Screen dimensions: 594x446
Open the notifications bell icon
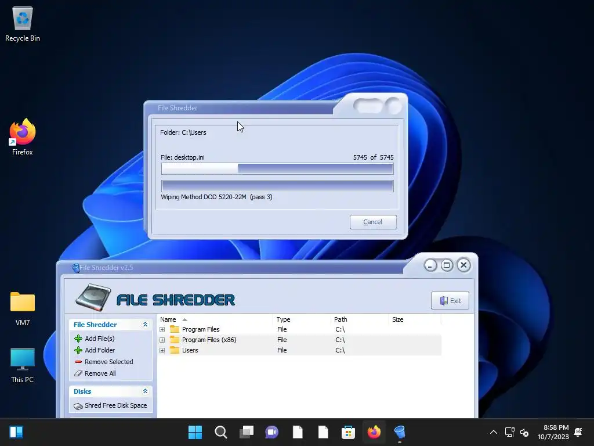point(578,432)
